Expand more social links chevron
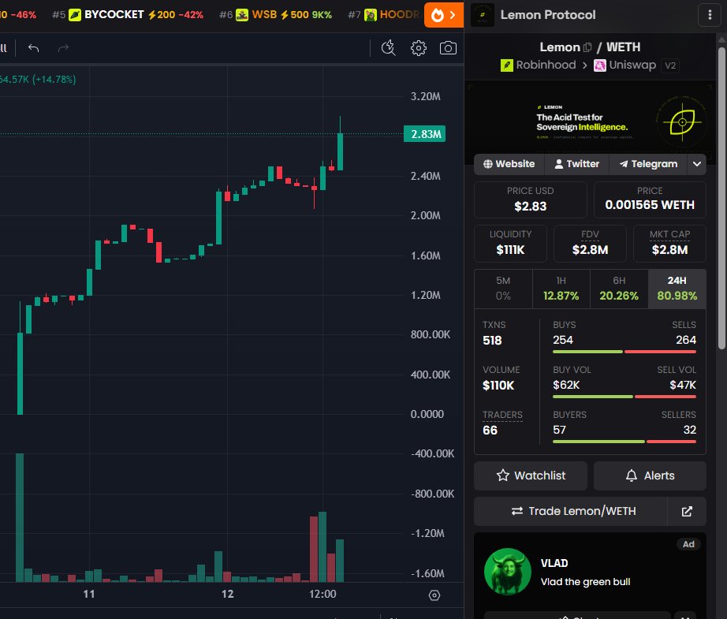 (696, 164)
